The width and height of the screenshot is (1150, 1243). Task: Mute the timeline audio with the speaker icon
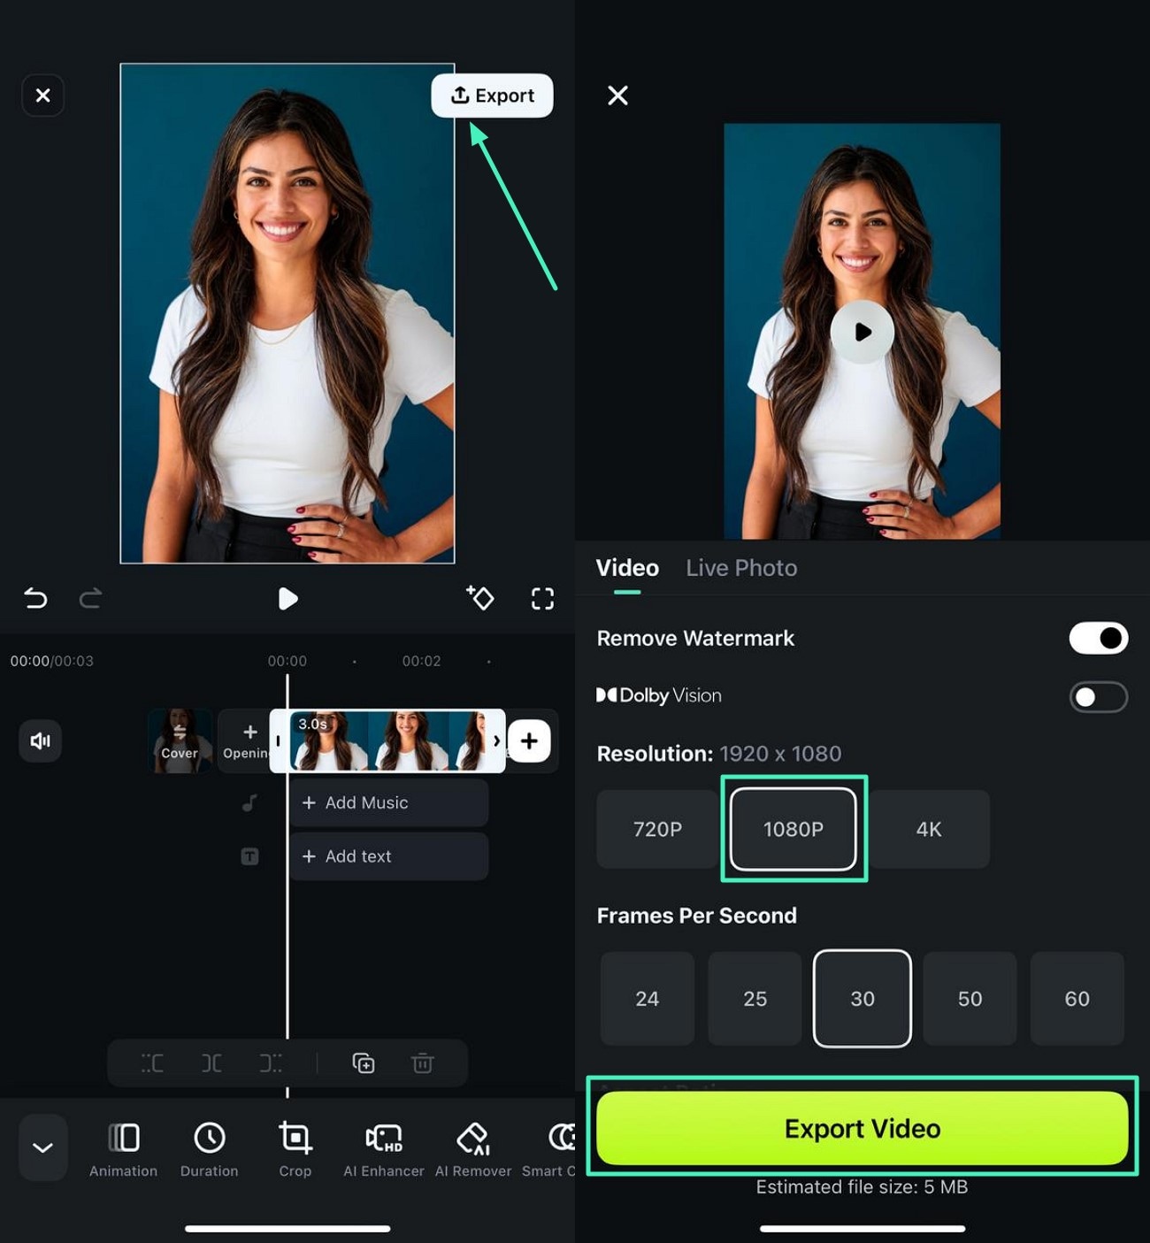click(40, 741)
